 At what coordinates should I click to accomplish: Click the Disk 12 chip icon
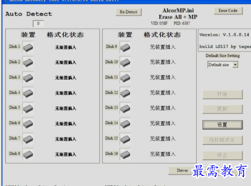tap(125, 93)
